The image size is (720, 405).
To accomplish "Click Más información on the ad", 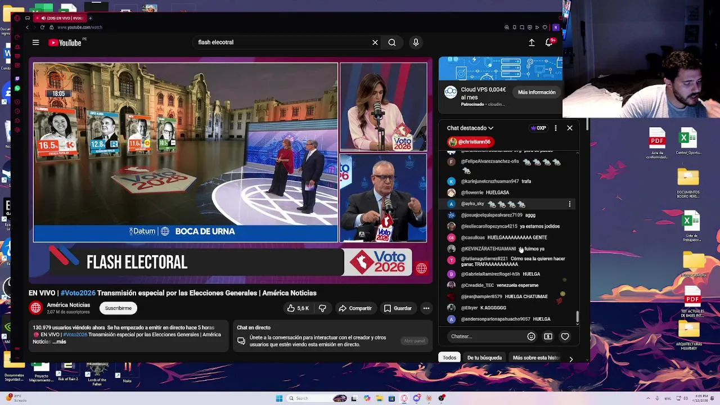I will (x=537, y=92).
